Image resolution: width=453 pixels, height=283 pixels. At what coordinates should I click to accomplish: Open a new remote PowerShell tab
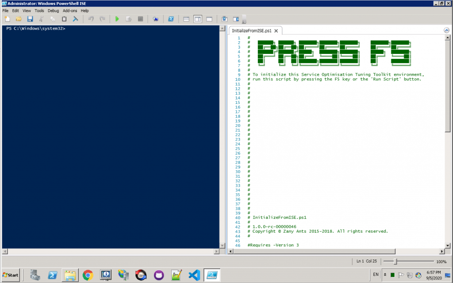point(156,19)
